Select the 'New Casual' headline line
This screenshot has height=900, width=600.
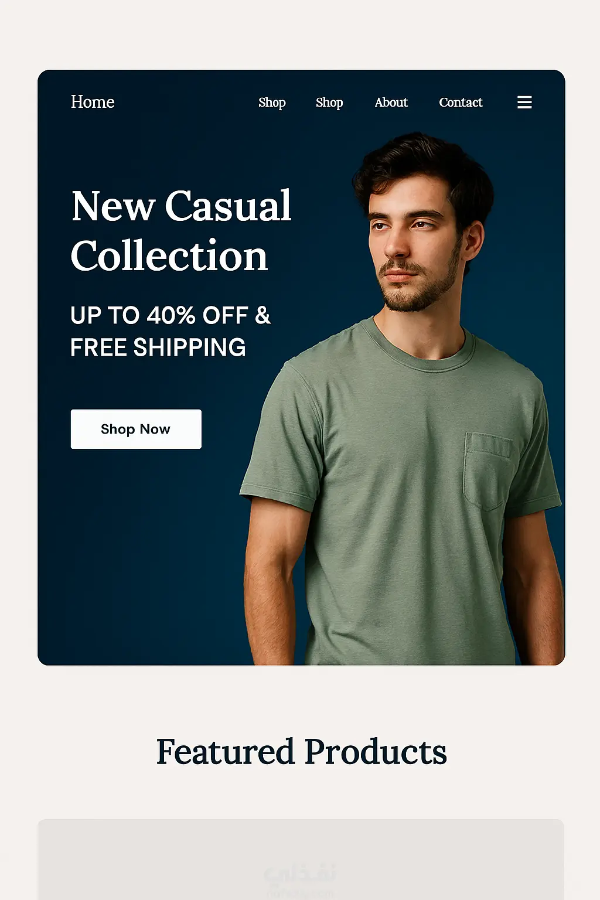[182, 206]
